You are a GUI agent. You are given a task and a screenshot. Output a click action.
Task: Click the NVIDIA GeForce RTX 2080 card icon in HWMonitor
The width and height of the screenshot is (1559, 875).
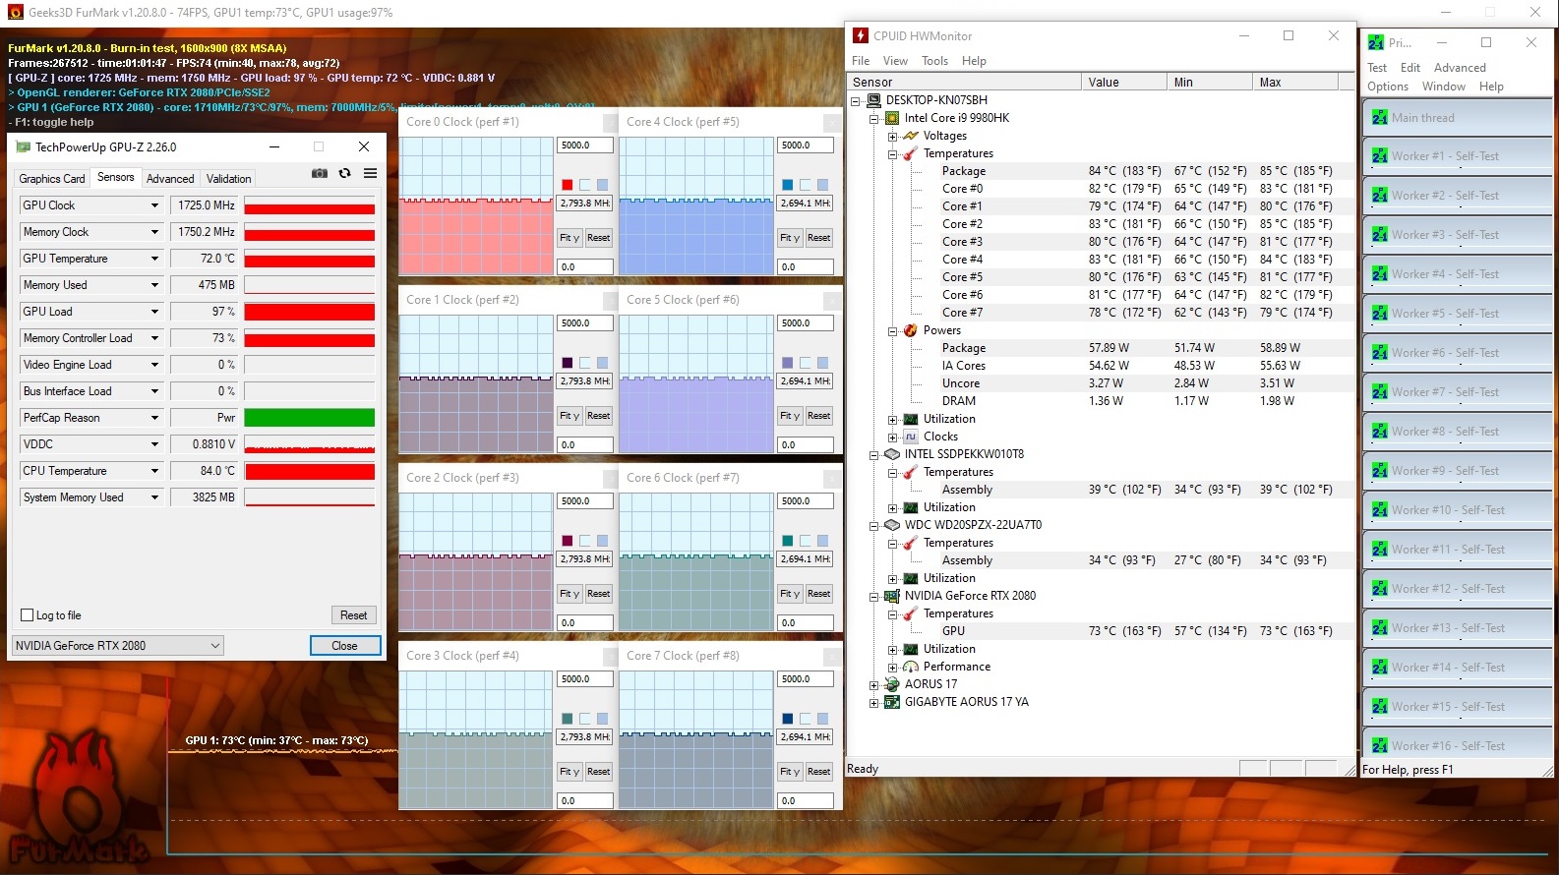(892, 596)
